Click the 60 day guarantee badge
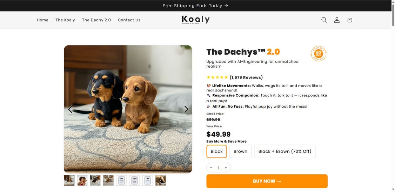 point(319,54)
